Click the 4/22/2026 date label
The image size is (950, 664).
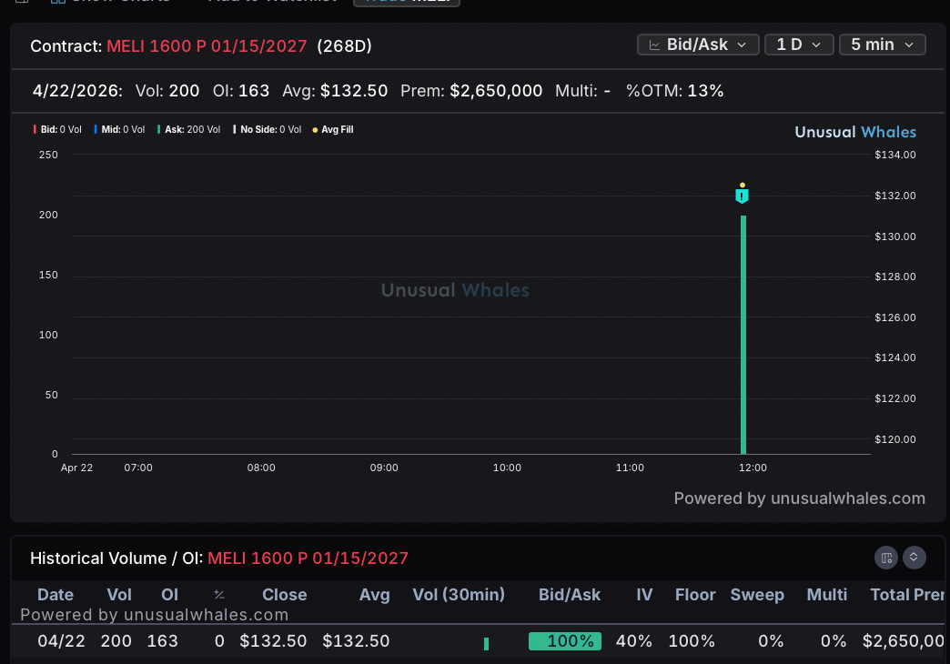click(77, 91)
